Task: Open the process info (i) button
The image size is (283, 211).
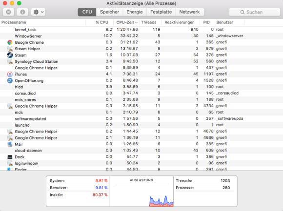Action: [22, 12]
